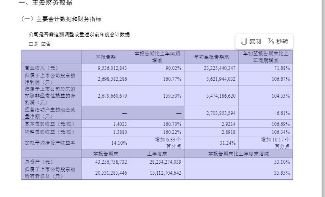This screenshot has width=325, height=197.
Task: Select percentage 106.34%
Action: (x=281, y=132)
